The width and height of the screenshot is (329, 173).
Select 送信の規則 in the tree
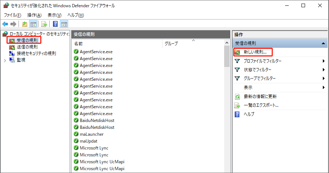[x=27, y=47]
